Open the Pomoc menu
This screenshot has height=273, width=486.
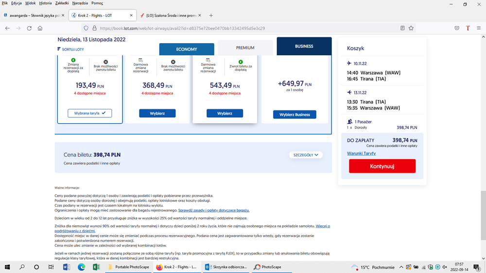click(x=97, y=3)
